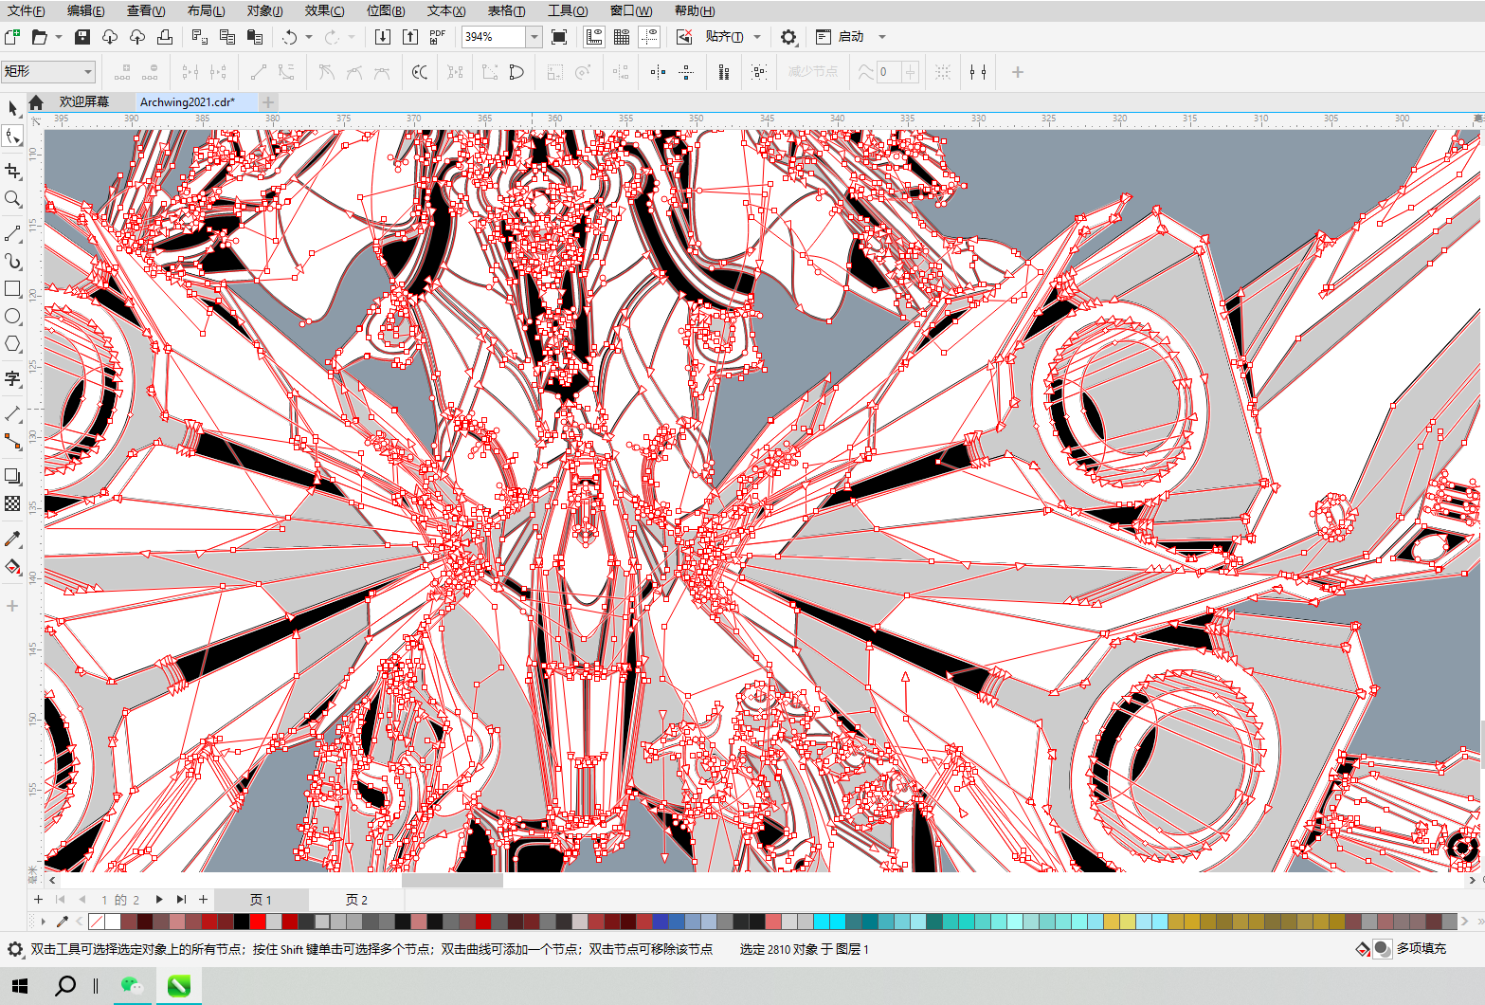The width and height of the screenshot is (1485, 1005).
Task: Switch to the 页 2 page tab
Action: coord(356,900)
